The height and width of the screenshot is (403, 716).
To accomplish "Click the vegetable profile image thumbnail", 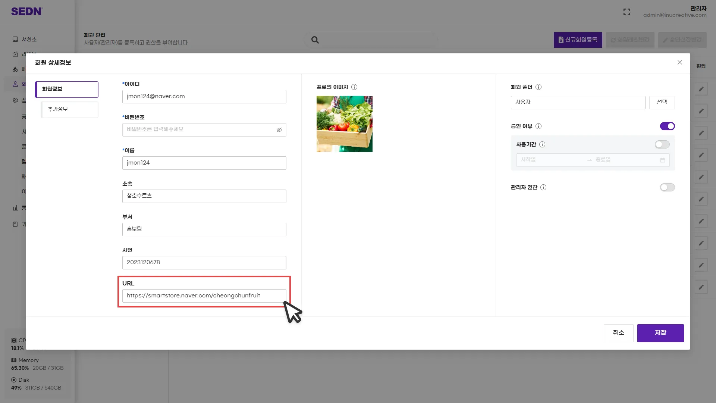I will point(344,124).
